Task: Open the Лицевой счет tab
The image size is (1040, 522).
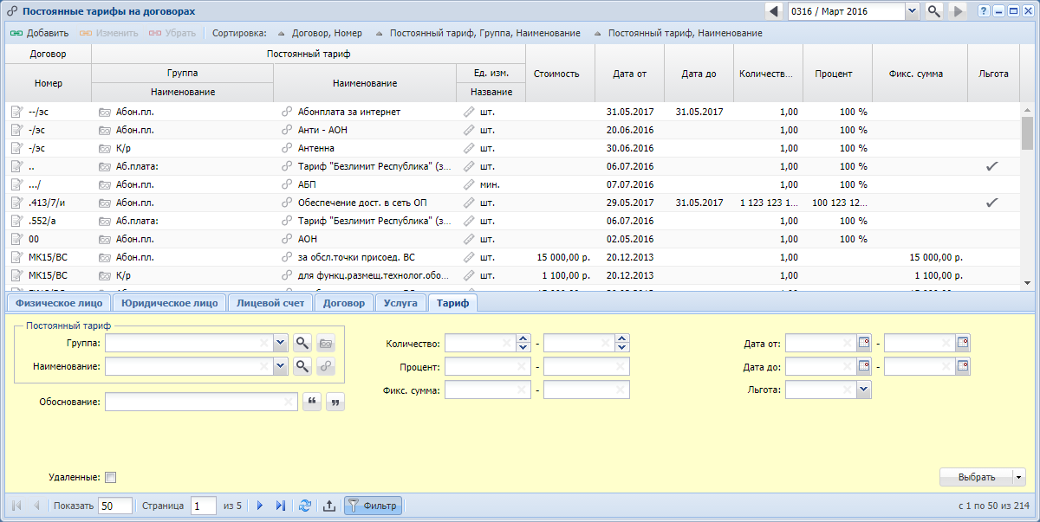Action: click(270, 303)
